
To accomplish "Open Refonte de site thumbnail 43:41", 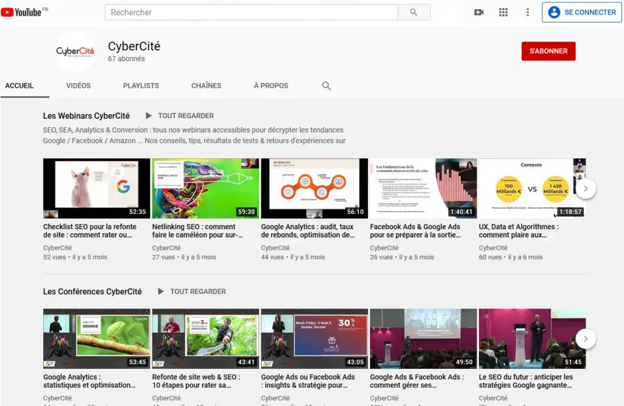I will pos(205,339).
